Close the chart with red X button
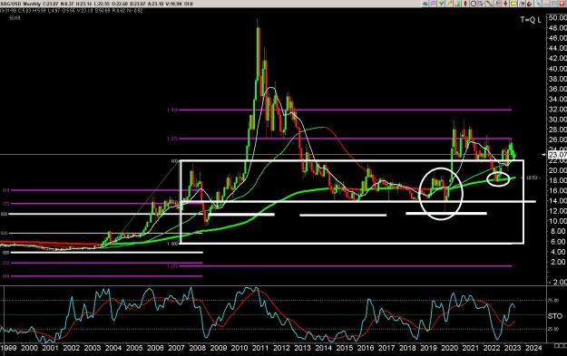The image size is (567, 356). point(562,4)
